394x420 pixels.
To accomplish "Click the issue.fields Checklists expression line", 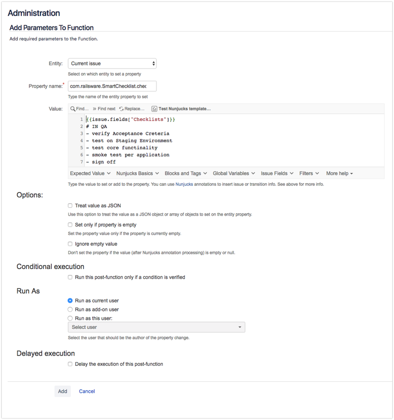I will tap(131, 119).
